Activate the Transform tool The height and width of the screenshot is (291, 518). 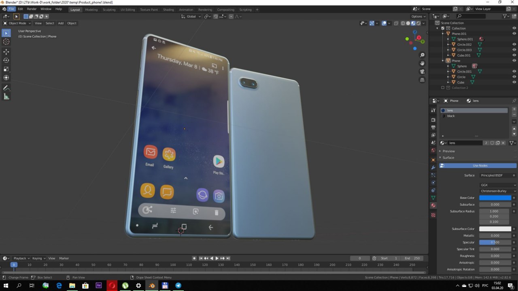pyautogui.click(x=6, y=78)
